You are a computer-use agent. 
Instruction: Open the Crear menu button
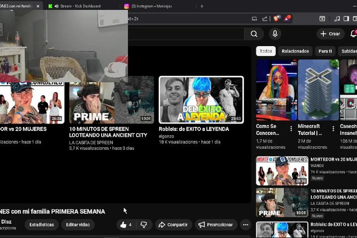(330, 34)
